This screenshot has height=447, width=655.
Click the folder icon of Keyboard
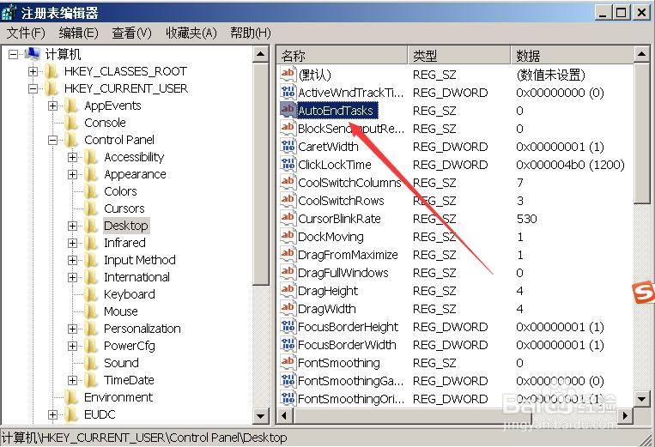[x=91, y=294]
